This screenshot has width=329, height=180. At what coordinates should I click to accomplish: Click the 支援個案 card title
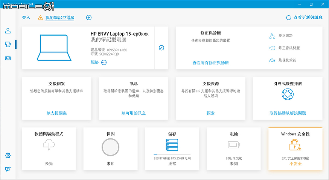point(56,84)
